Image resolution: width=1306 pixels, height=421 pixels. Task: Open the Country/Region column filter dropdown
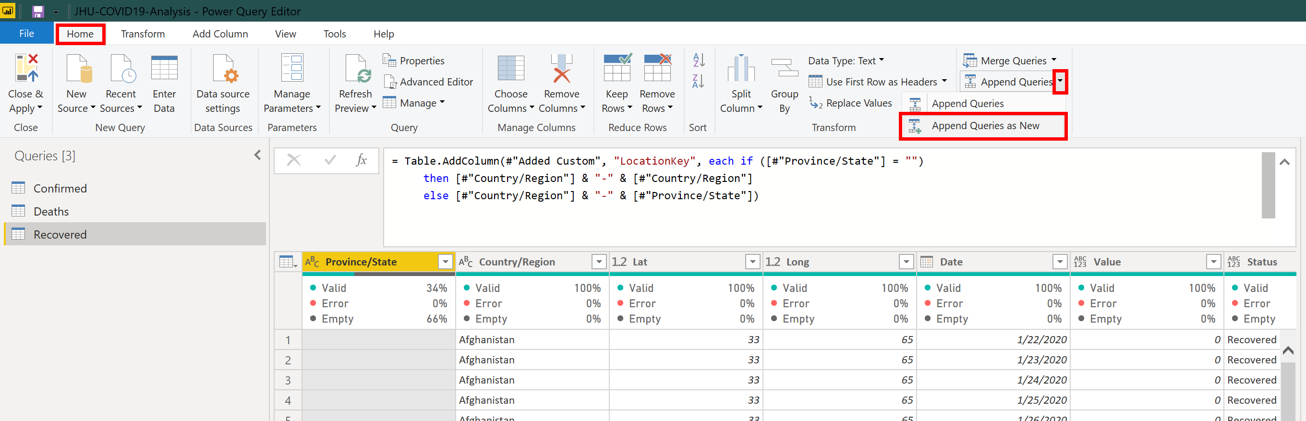pyautogui.click(x=599, y=262)
